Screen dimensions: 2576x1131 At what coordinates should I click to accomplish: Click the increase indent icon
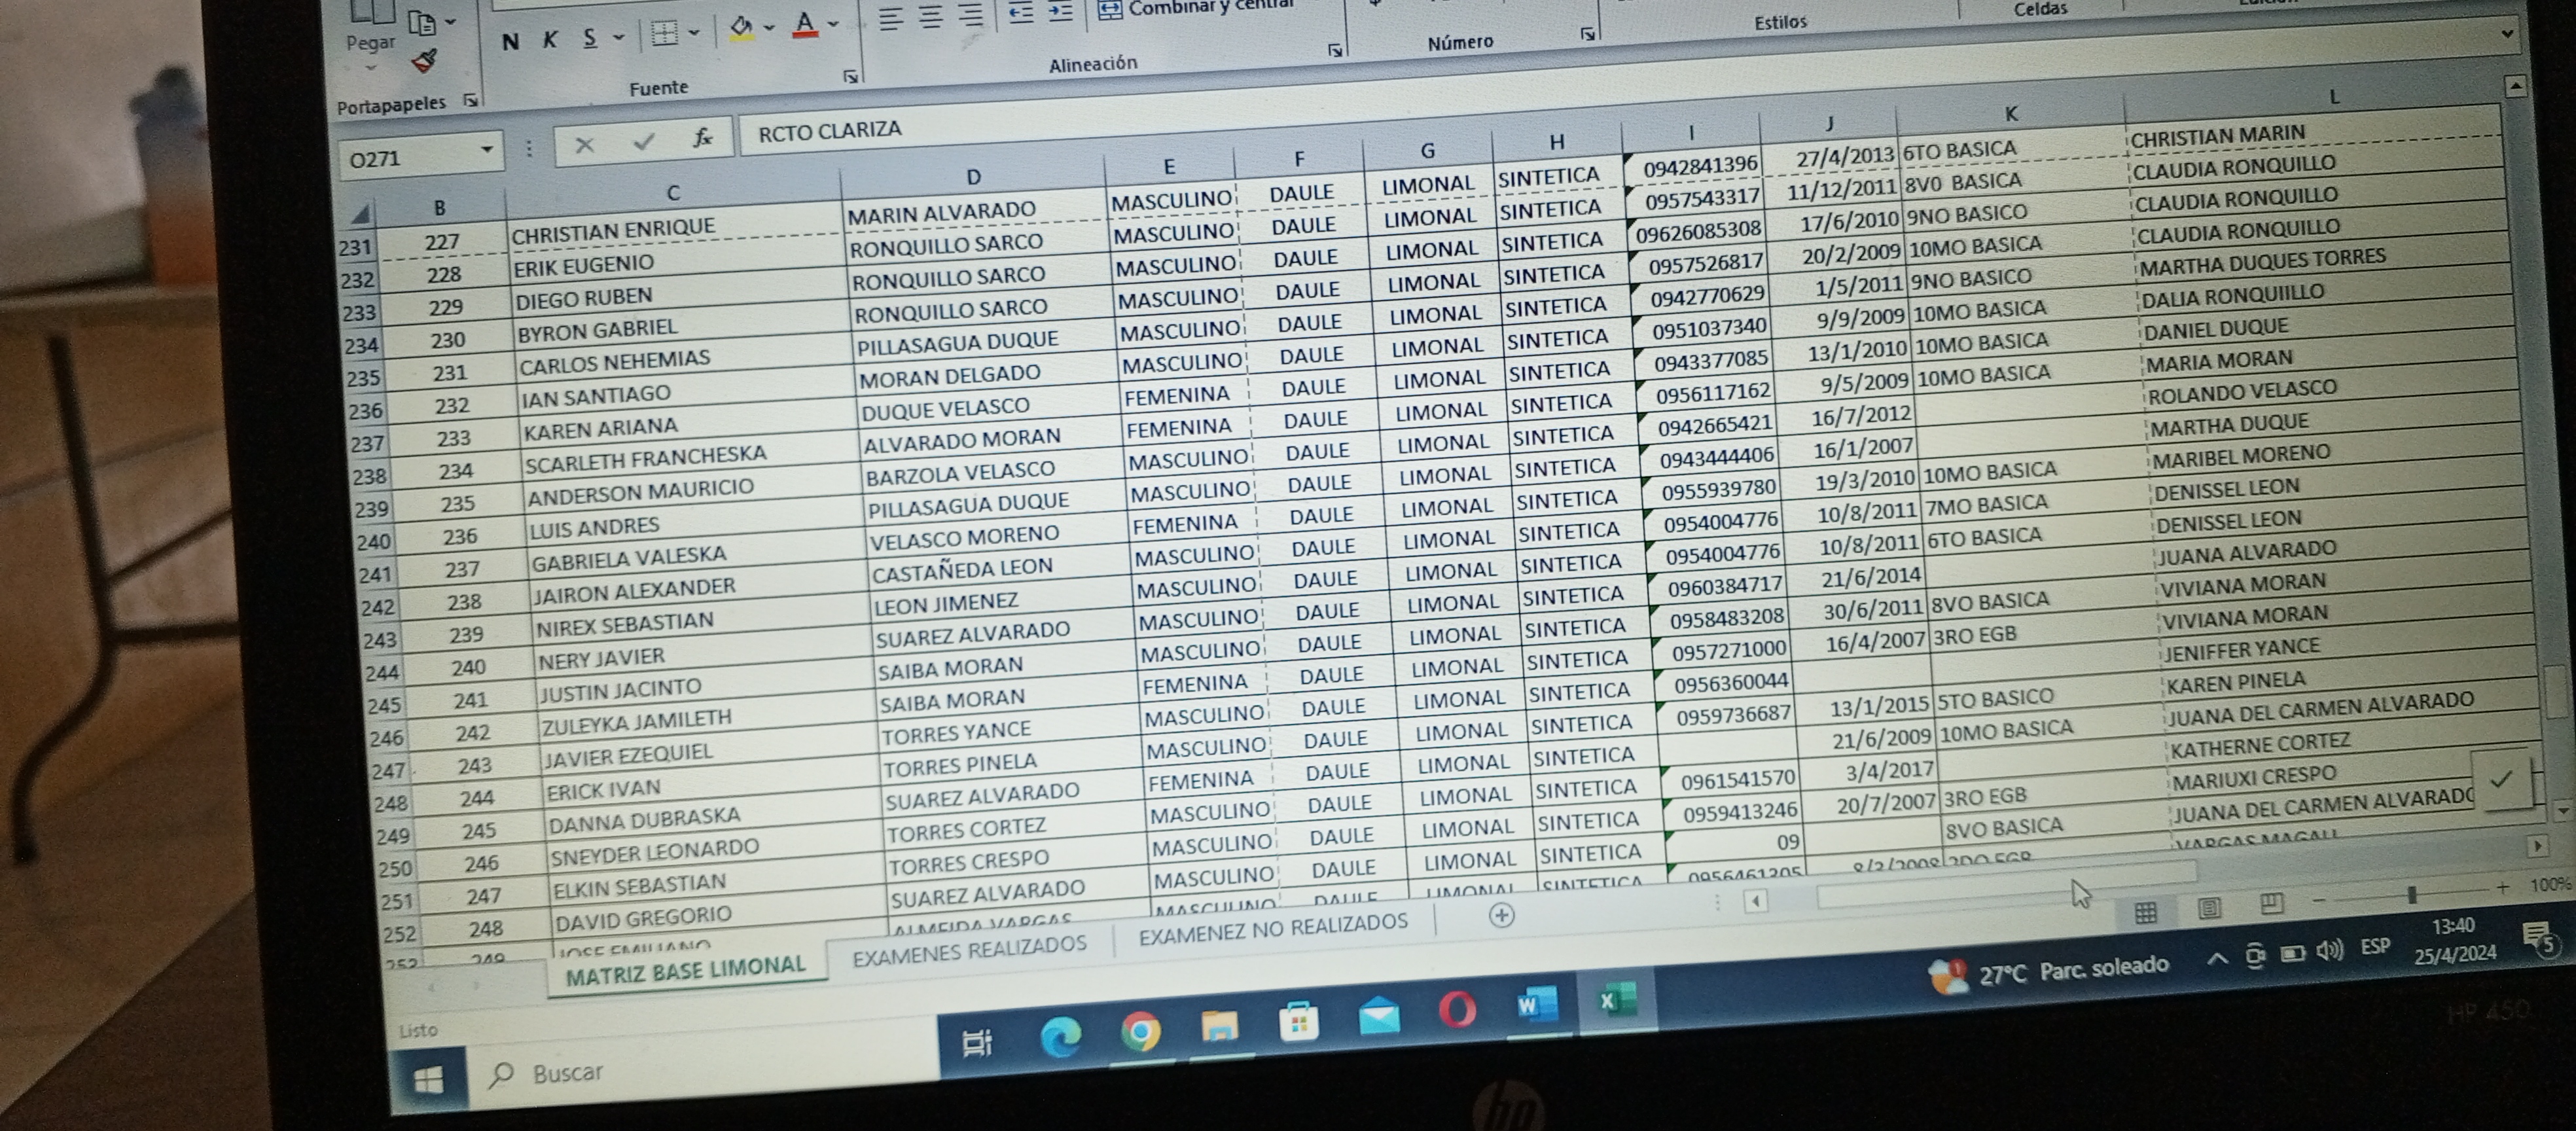coord(1060,11)
